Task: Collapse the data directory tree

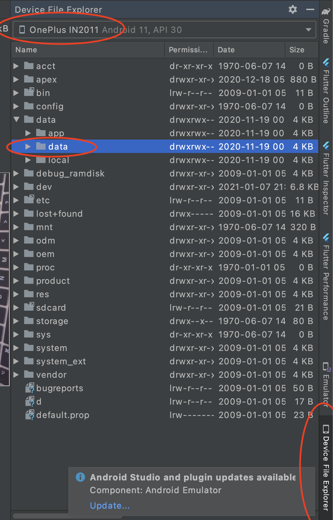Action: (16, 119)
